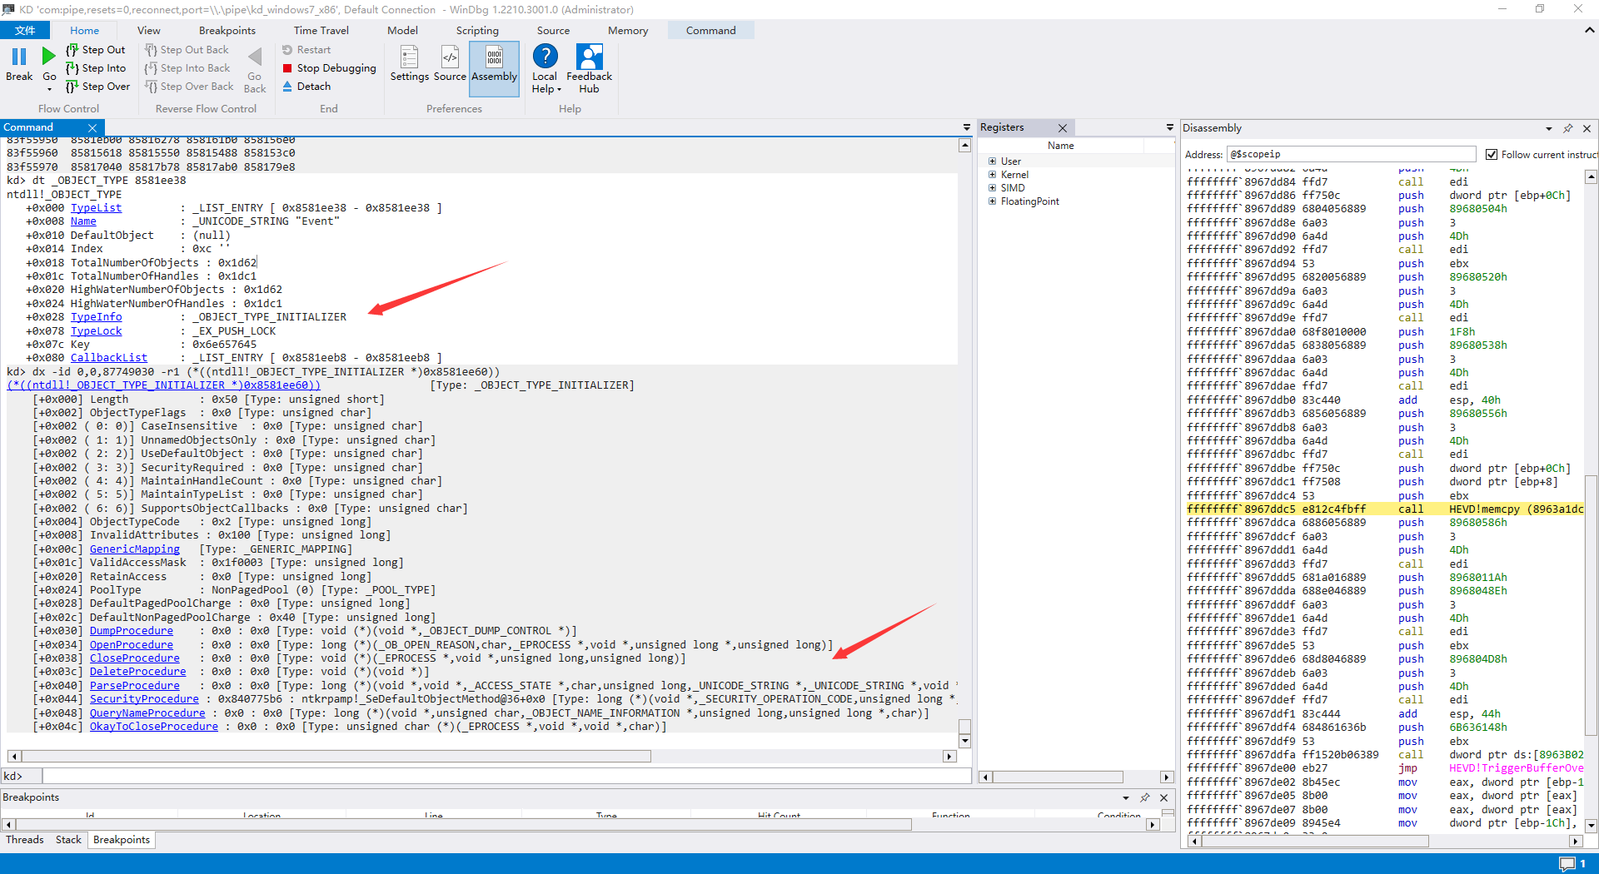Select the highlighted call HEVD!memcpy line
Image resolution: width=1599 pixels, height=874 pixels.
click(1385, 509)
